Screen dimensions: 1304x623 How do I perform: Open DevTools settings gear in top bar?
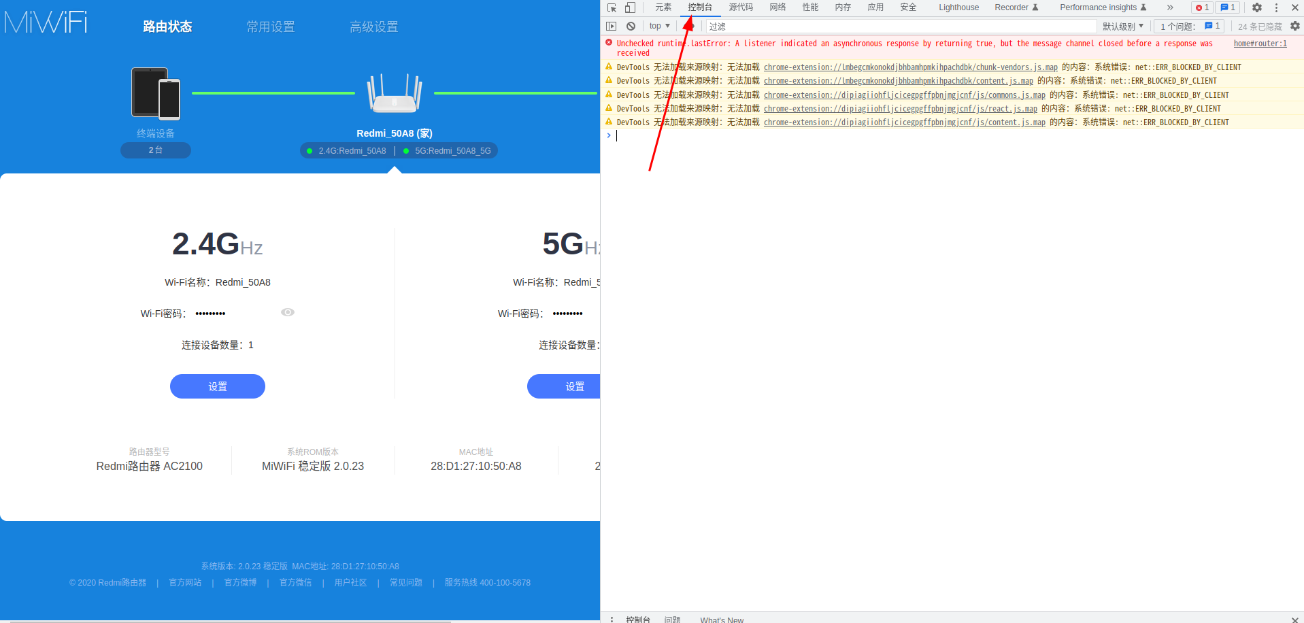click(x=1257, y=7)
